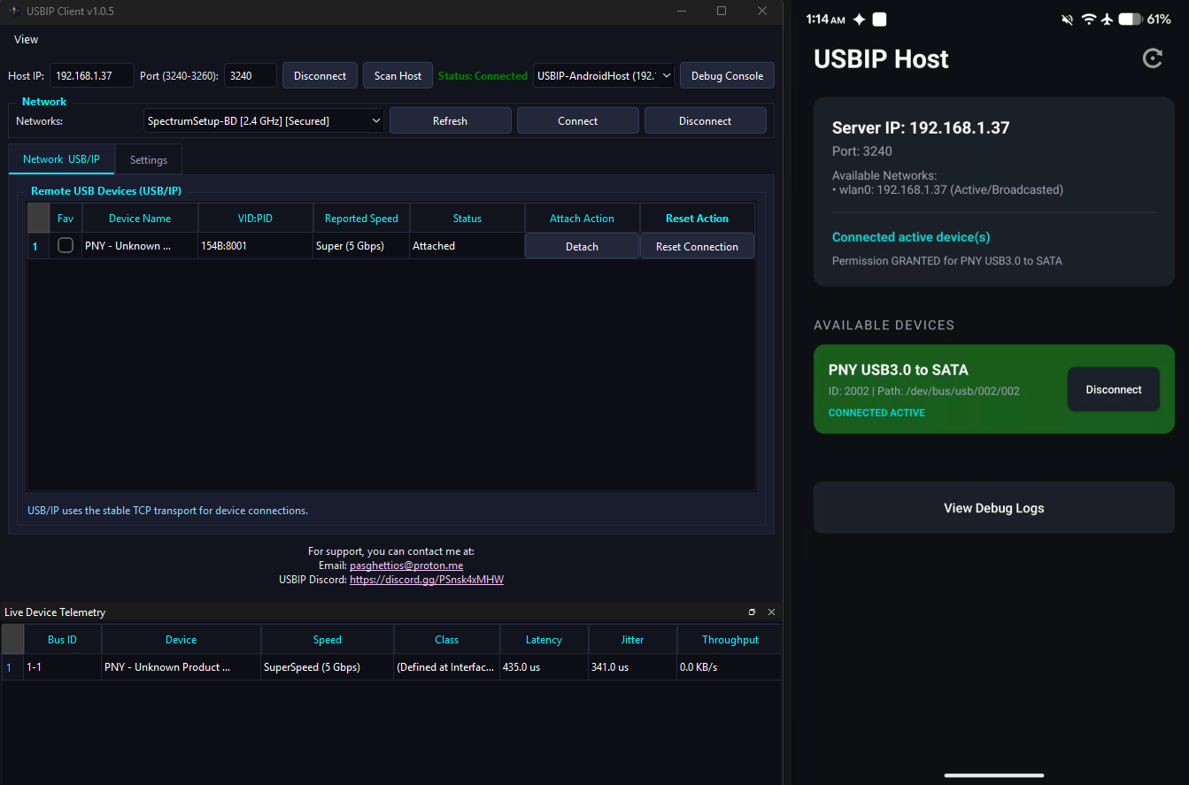Viewport: 1189px width, 785px height.
Task: Click the Detach button for PNY device
Action: [x=582, y=246]
